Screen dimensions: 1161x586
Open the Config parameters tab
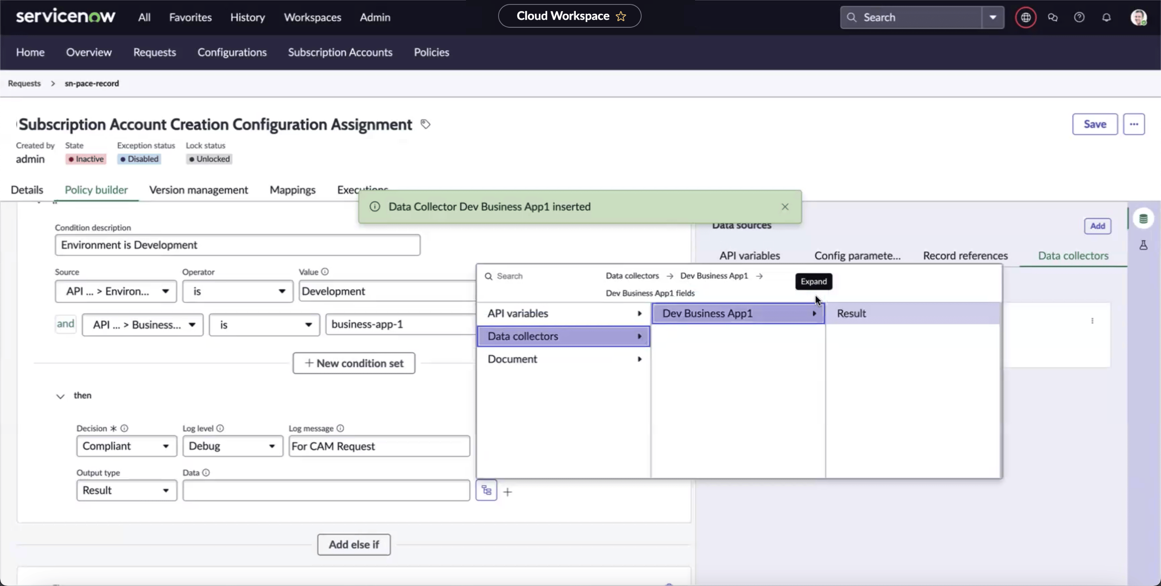pos(857,255)
